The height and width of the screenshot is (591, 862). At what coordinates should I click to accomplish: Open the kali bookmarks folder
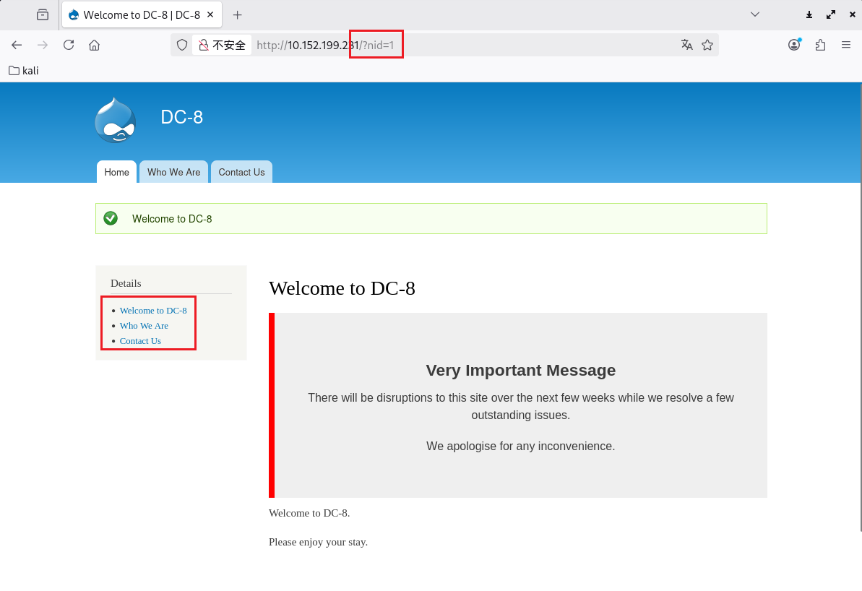24,71
